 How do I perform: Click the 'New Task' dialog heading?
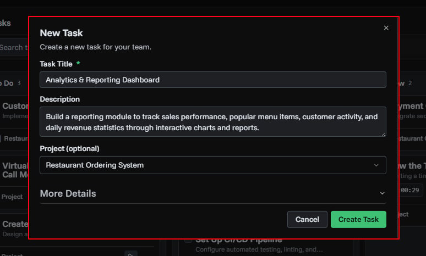click(x=61, y=33)
